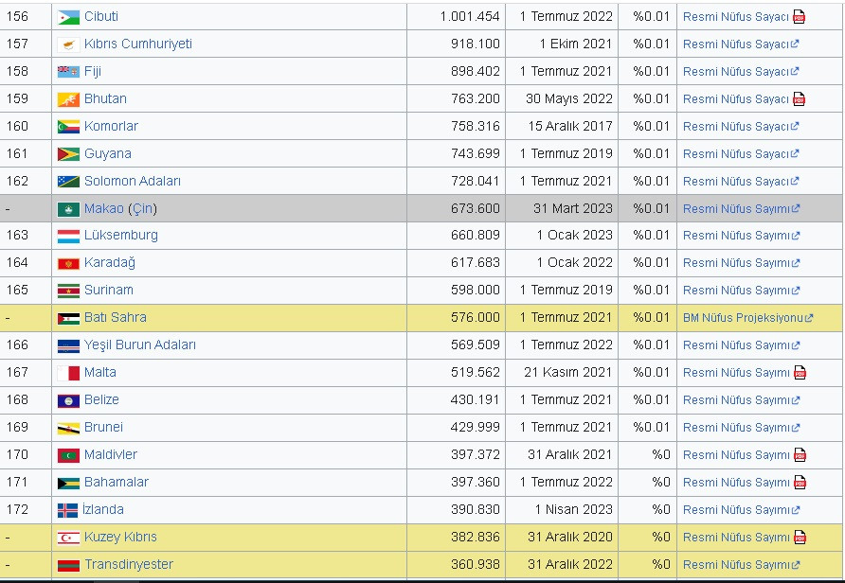Click the Cibuti flag icon
Image resolution: width=845 pixels, height=583 pixels.
[x=67, y=17]
